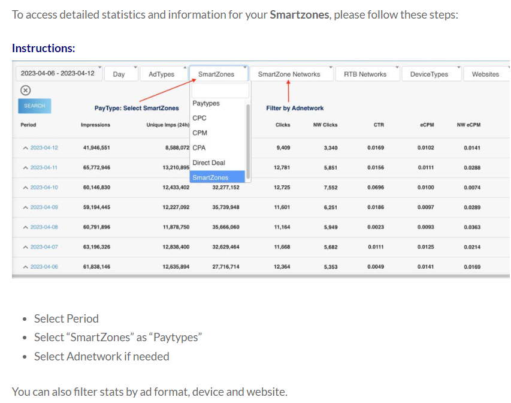Open the 2023-04-12 period link
This screenshot has height=403, width=511.
pos(44,148)
